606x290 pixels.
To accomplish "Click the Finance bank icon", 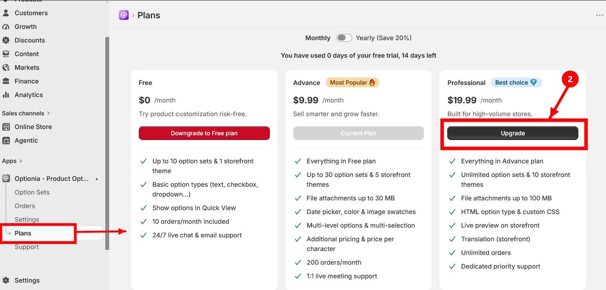I will click(x=6, y=81).
